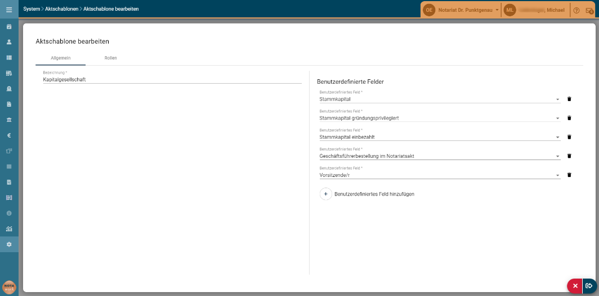Open the settings gear sidebar icon
Screen dimensions: 599x296
click(9, 244)
